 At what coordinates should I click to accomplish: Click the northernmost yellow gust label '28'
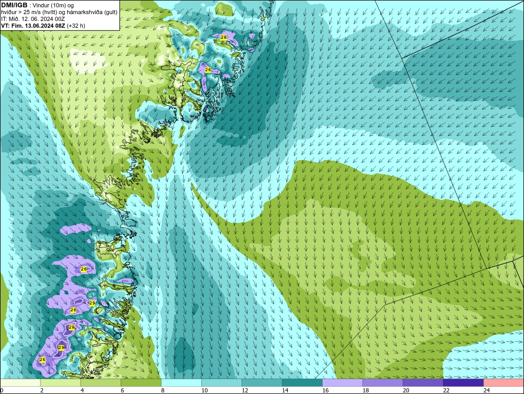(x=224, y=37)
